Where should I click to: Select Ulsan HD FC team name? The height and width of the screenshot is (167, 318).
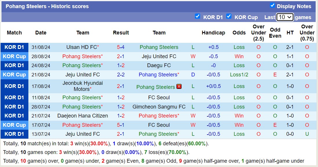click(x=81, y=47)
